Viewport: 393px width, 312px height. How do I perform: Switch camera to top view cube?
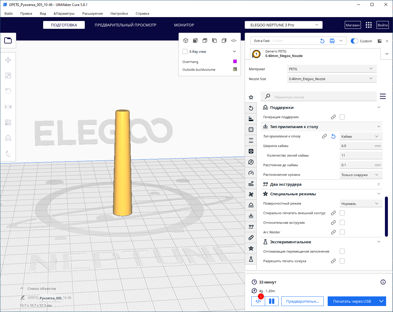tap(205, 40)
